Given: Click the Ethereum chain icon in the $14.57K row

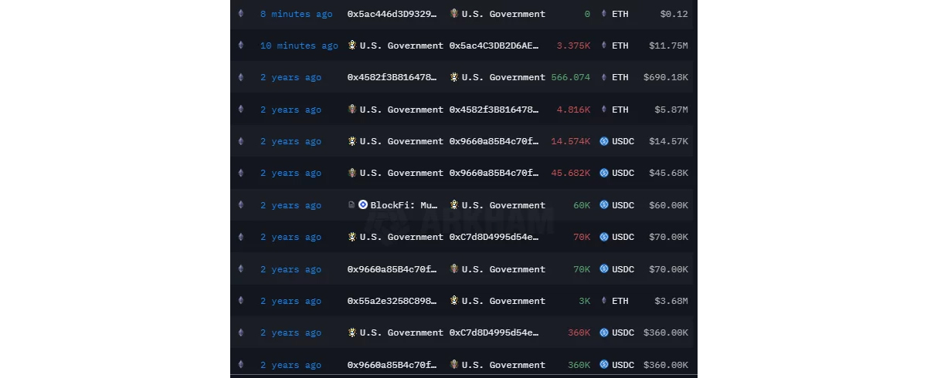Looking at the screenshot, I should (240, 141).
